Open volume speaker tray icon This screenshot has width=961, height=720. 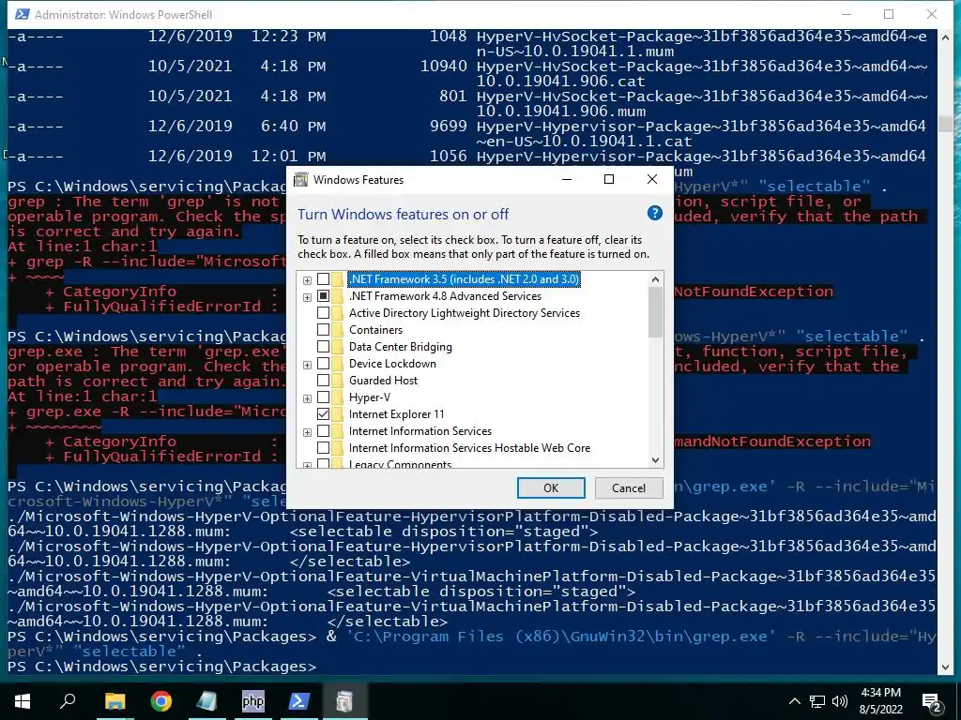tap(840, 701)
